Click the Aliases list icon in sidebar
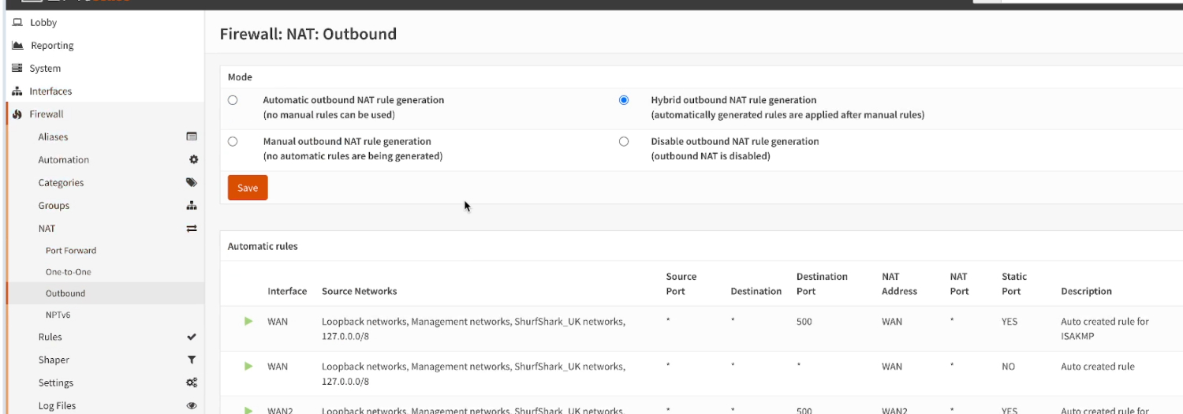Screen dimensions: 1183x414 coord(192,137)
